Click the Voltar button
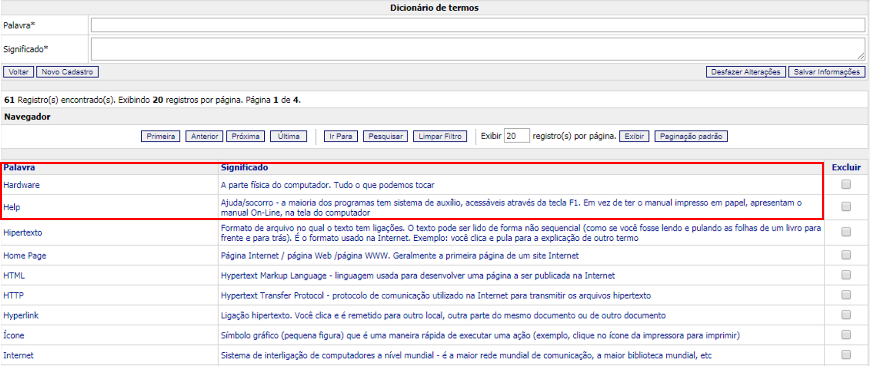Viewport: 870px width, 366px height. (x=19, y=72)
